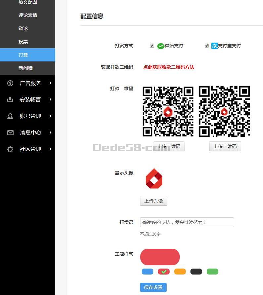Image resolution: width=263 pixels, height=295 pixels.
Task: Click the 安装畅言 download icon
Action: [x=10, y=100]
